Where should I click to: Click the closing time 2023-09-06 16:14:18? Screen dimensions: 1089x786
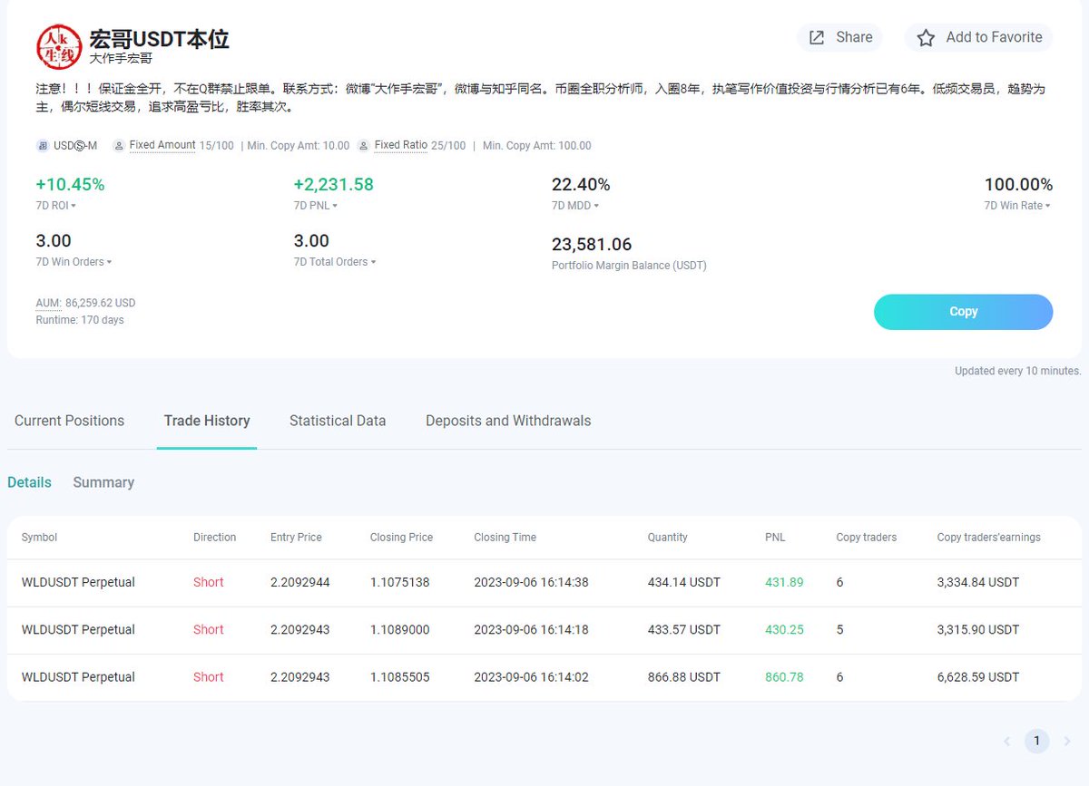pos(531,629)
